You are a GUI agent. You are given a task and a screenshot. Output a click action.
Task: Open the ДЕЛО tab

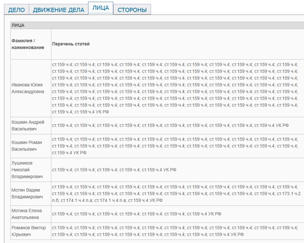click(x=16, y=10)
